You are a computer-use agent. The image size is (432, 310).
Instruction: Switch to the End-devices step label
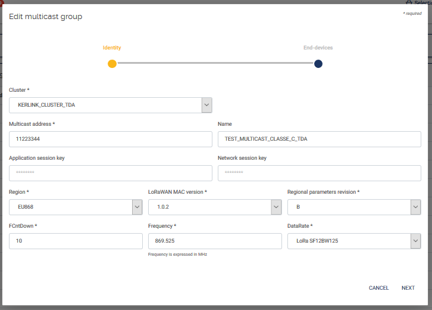click(x=318, y=48)
